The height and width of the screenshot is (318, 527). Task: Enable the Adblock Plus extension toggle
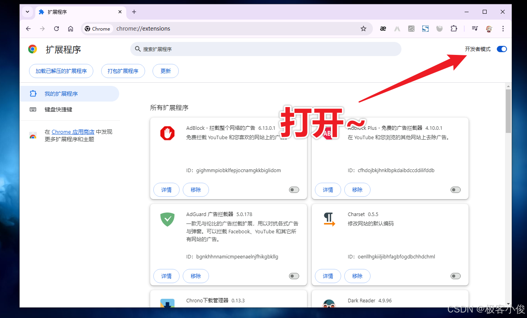456,190
